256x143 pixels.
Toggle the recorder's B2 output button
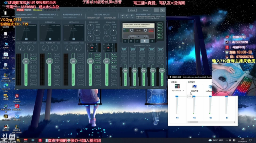coord(160,38)
